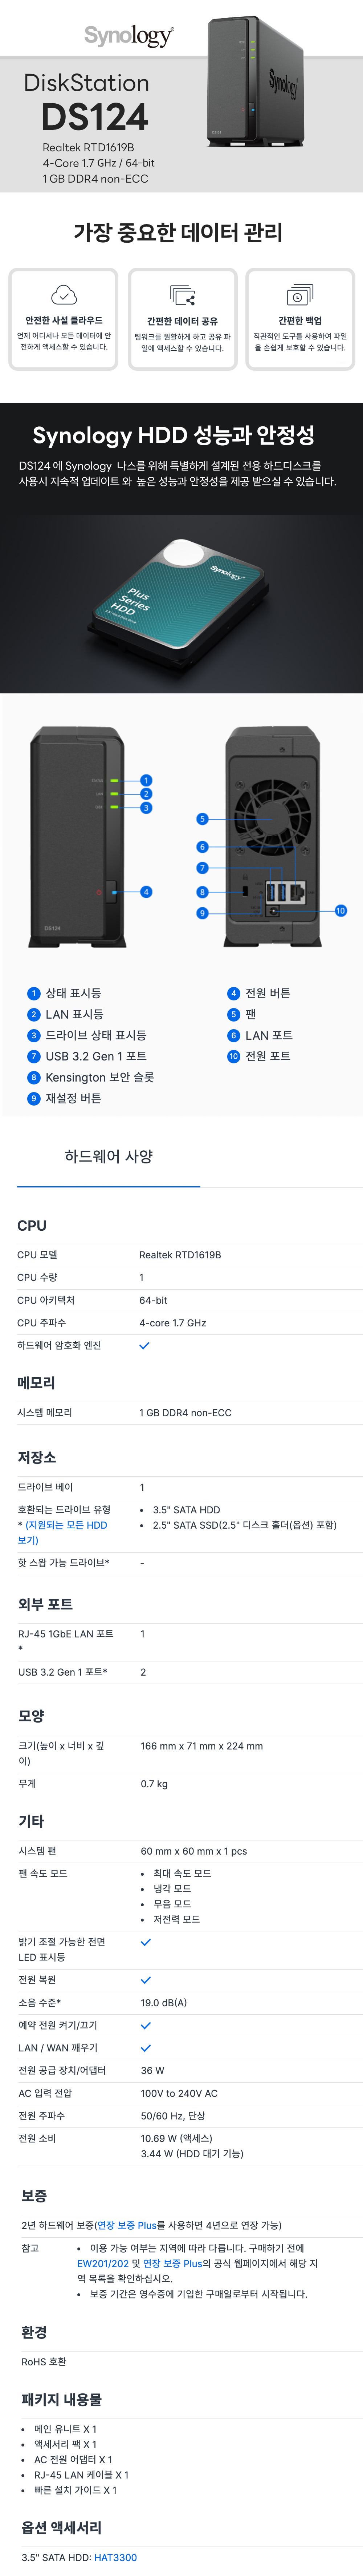Click the checkmark for LAN / WAN 깨우기
Viewport: 363px width, 2576px height.
(146, 2048)
